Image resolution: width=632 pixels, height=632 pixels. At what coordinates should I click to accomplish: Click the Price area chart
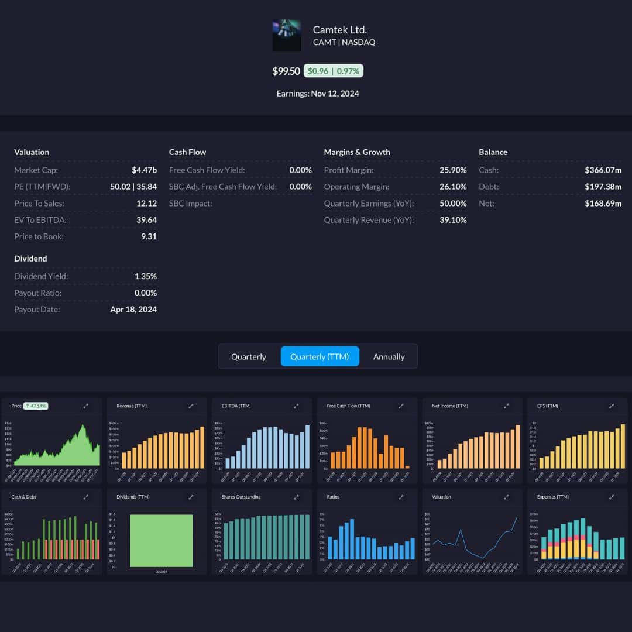tap(56, 446)
